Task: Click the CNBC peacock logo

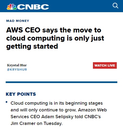Action: click(x=12, y=7)
